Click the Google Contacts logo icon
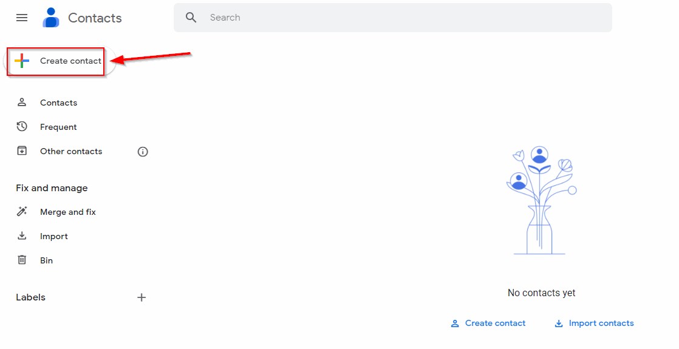Viewport: 679px width, 349px height. 51,18
